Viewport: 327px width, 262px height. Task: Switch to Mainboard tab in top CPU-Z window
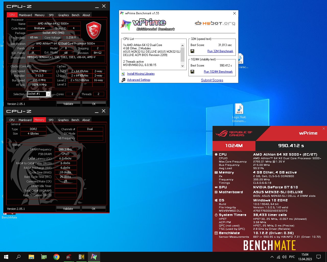25,15
